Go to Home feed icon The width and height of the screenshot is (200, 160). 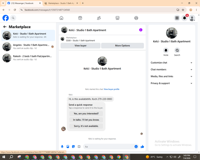coord(61,18)
